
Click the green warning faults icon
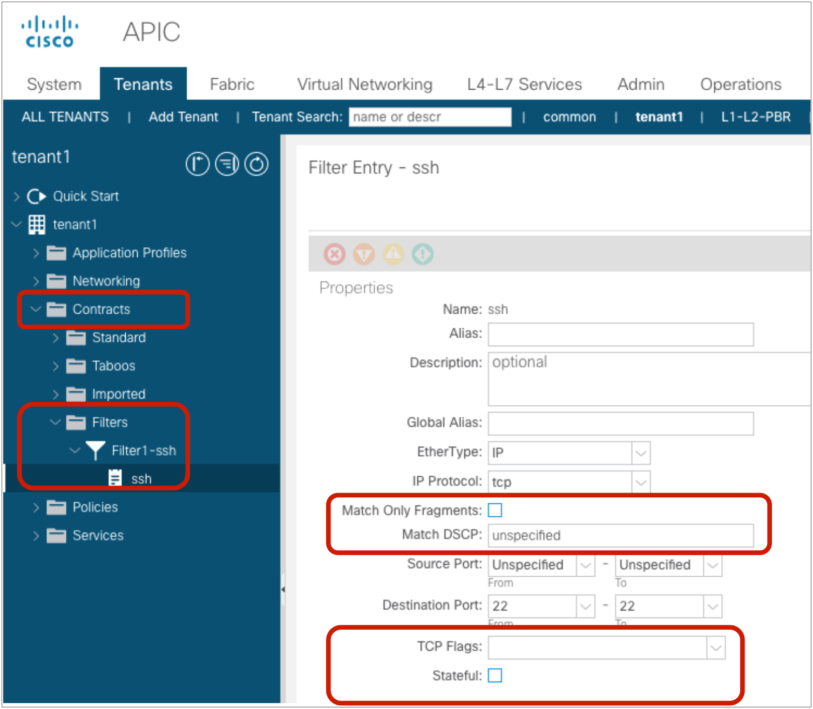click(423, 253)
